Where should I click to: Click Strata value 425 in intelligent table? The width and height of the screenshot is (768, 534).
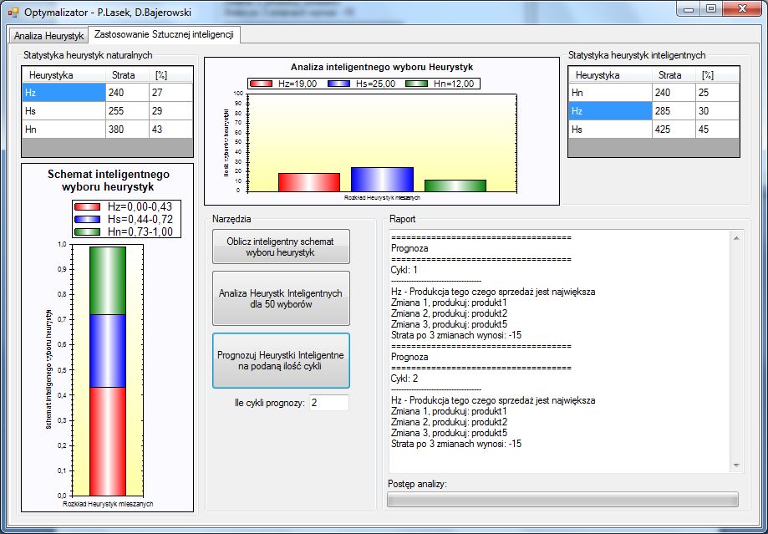[674, 130]
